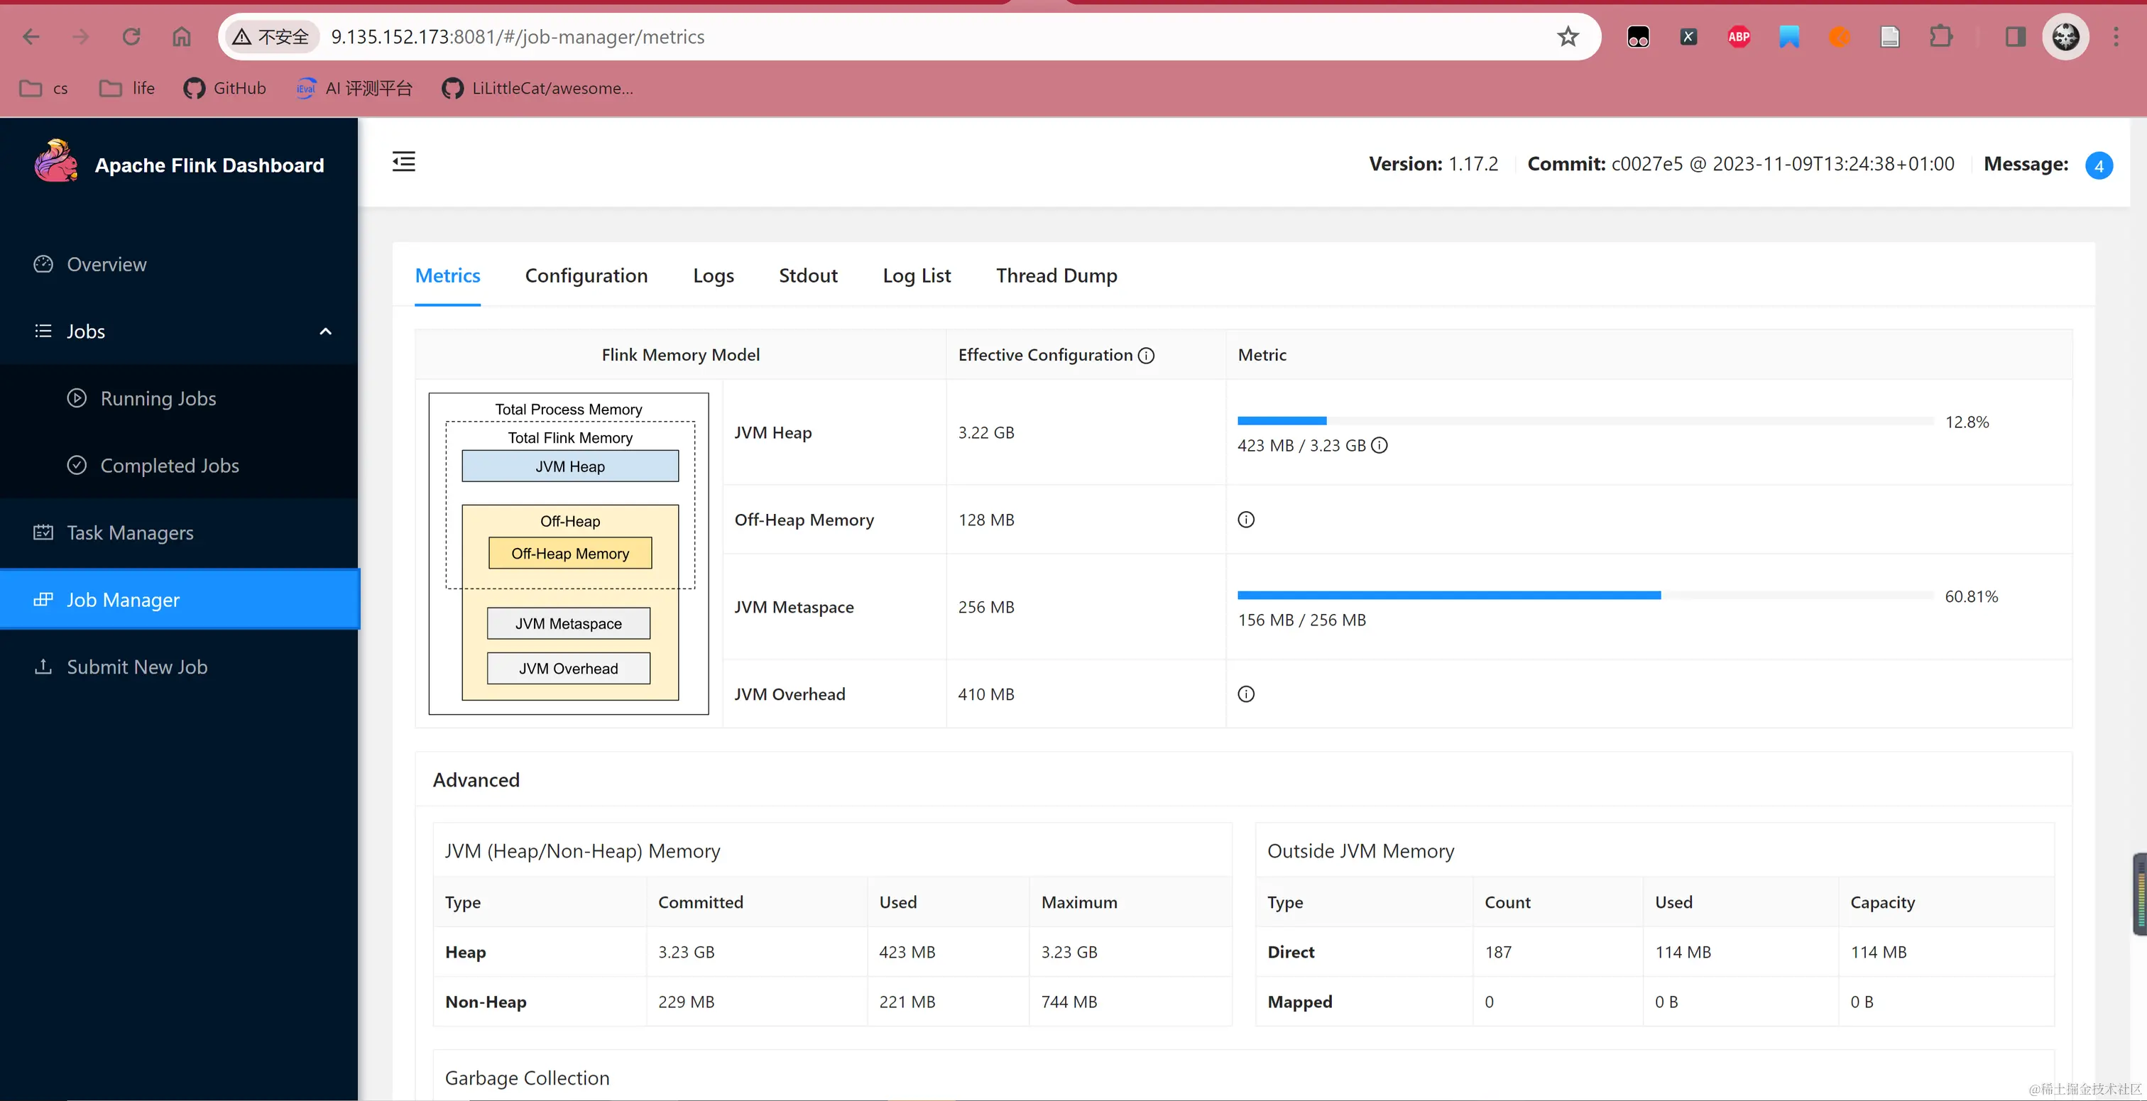
Task: Click info icon beside 423 MB / 3.23 GB
Action: click(x=1380, y=445)
